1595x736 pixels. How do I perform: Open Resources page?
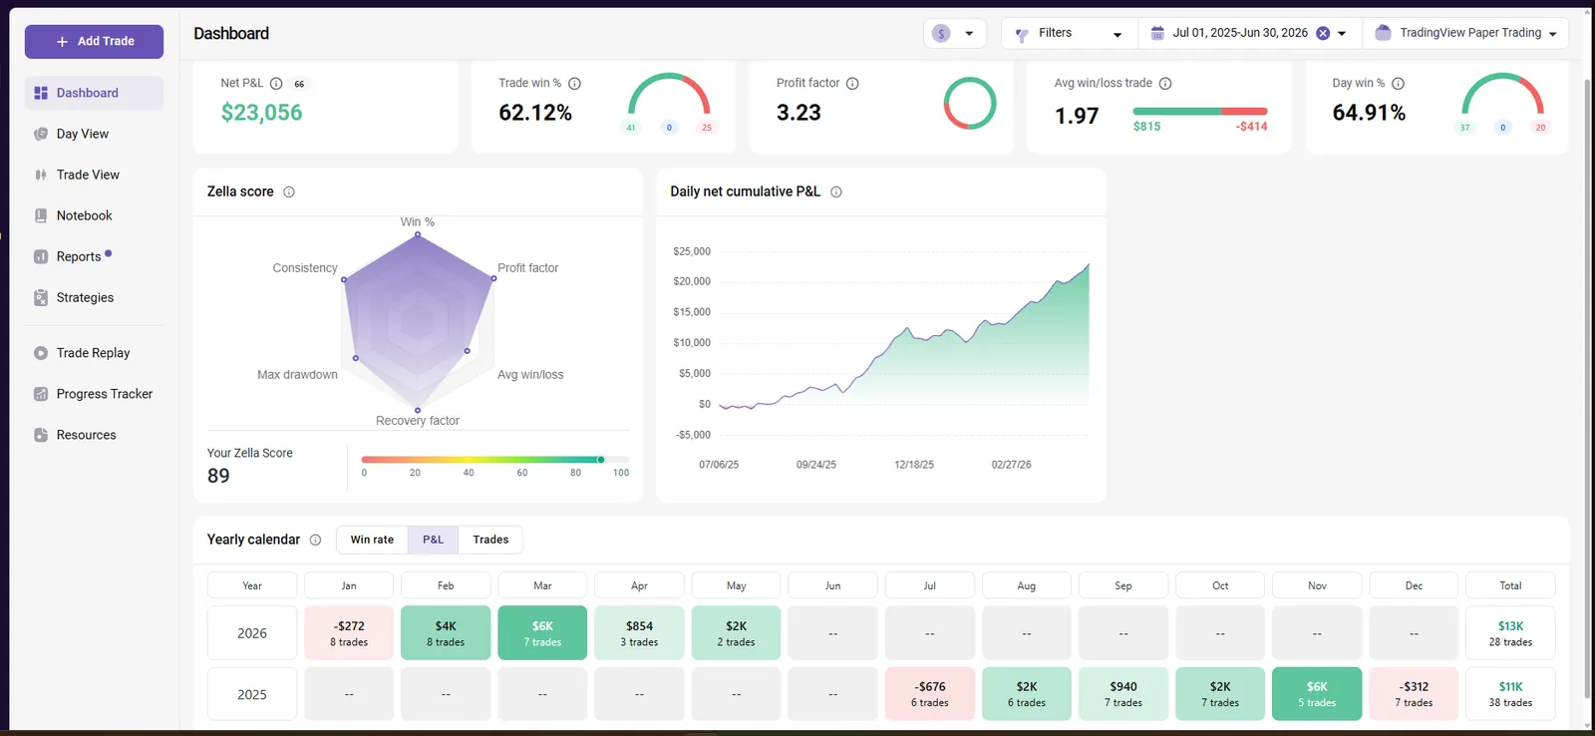(x=94, y=435)
